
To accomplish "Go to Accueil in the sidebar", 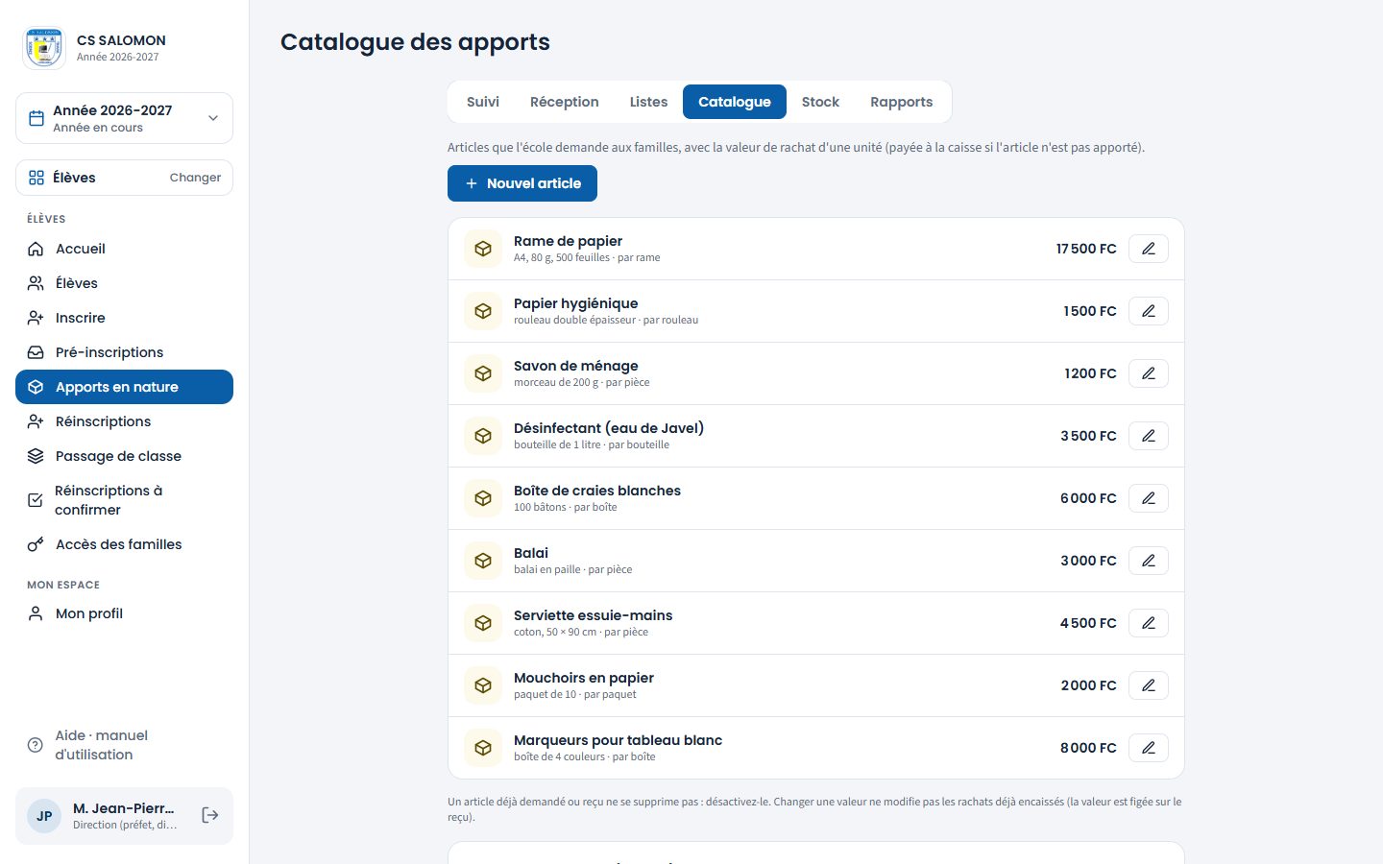I will pyautogui.click(x=124, y=249).
